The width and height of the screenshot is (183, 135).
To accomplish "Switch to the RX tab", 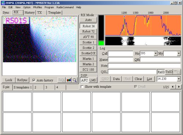I will click(18, 12).
